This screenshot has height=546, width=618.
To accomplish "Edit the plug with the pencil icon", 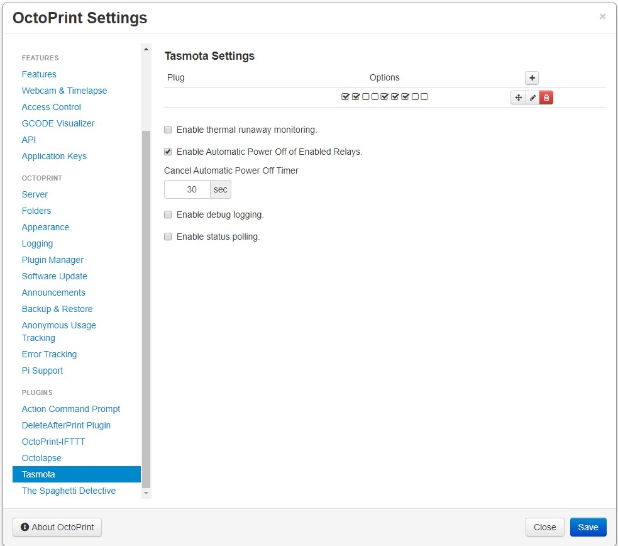I will point(532,97).
